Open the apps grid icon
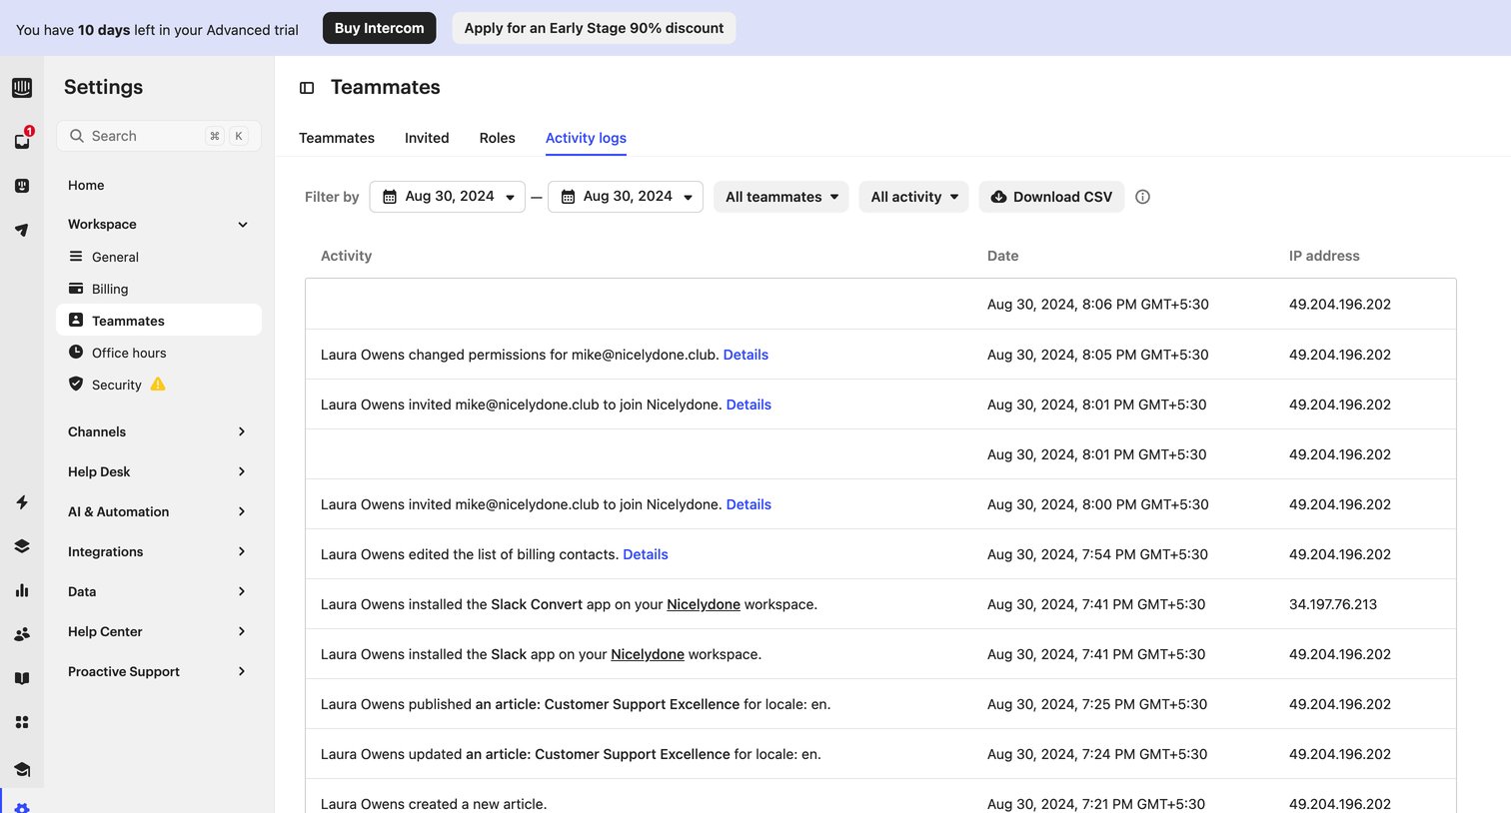The width and height of the screenshot is (1511, 813). tap(22, 722)
